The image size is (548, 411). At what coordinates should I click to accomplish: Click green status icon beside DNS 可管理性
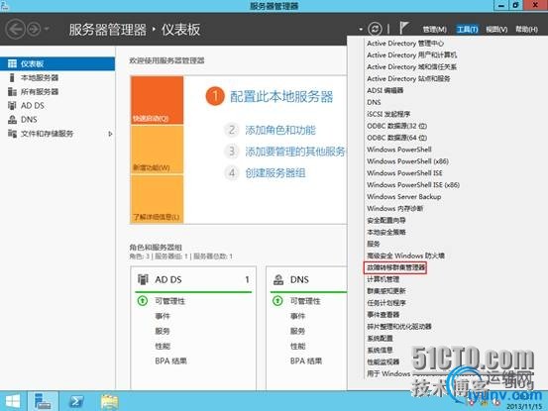[x=277, y=301]
